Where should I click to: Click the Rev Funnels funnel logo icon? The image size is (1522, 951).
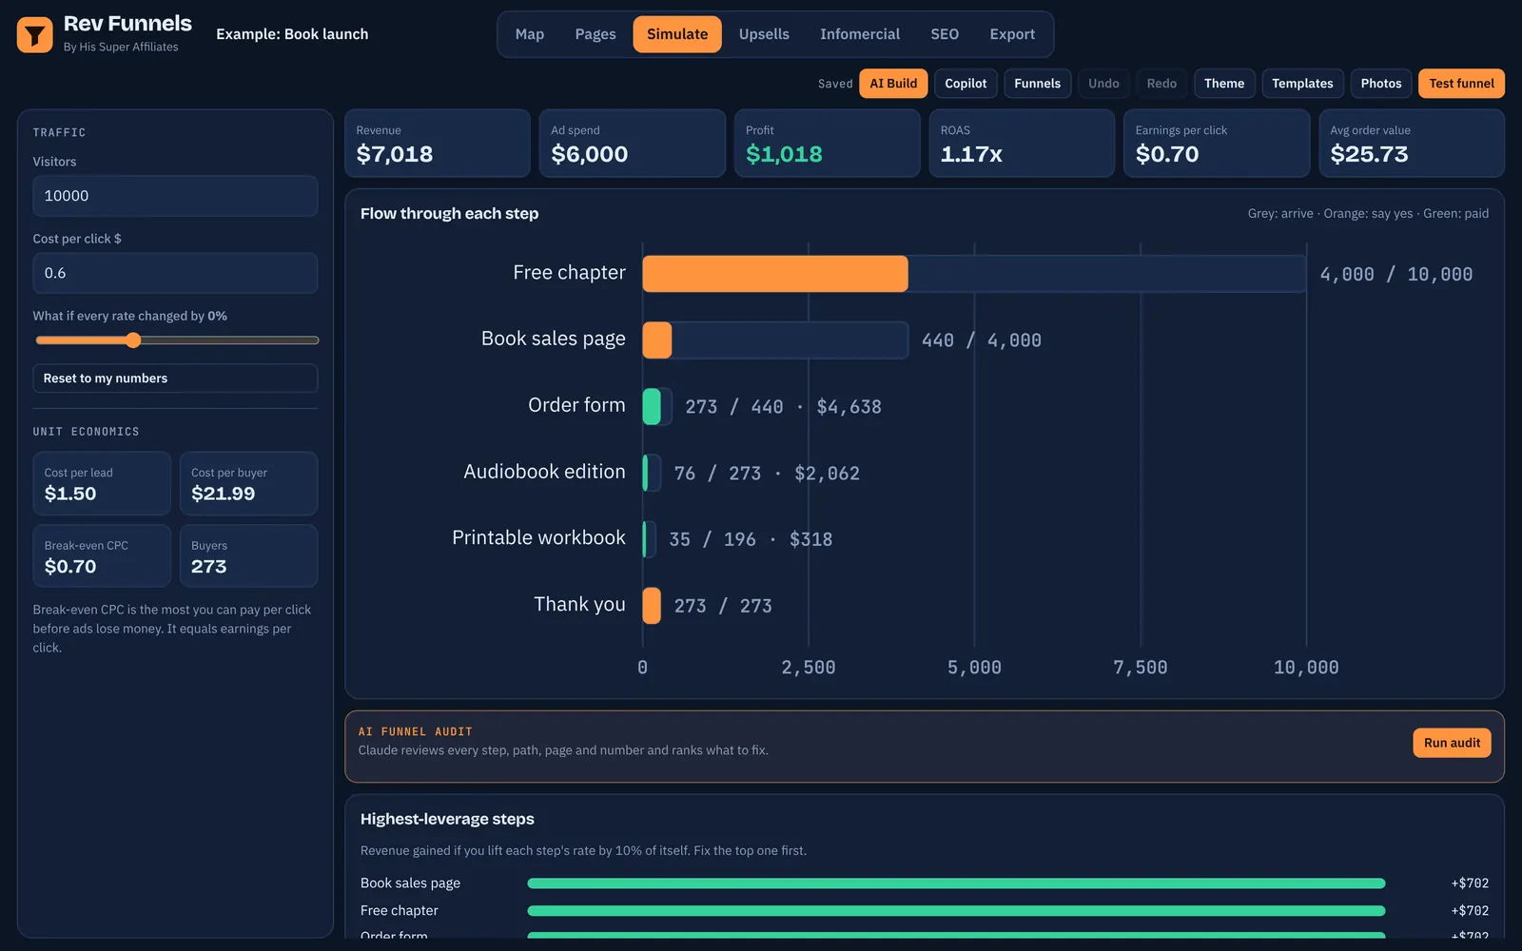click(35, 35)
